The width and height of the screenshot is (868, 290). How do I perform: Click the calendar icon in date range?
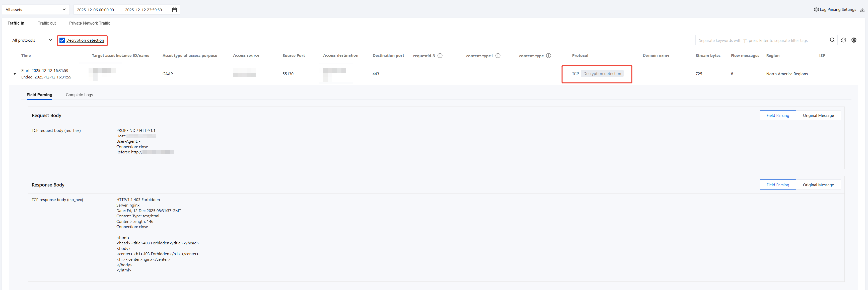174,10
